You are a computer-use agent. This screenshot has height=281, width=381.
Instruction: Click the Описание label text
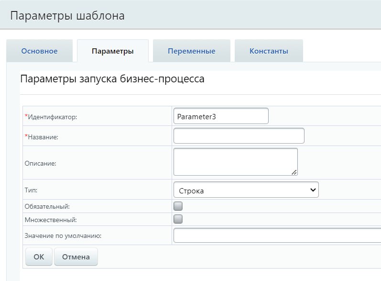coord(40,163)
